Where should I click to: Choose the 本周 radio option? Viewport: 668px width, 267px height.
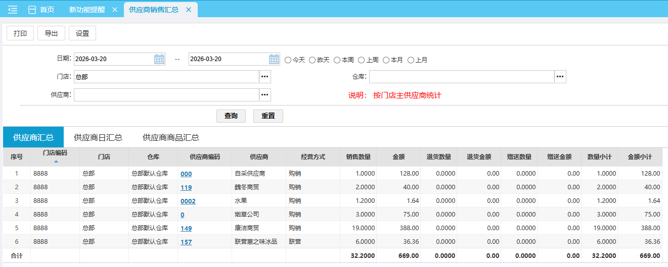pyautogui.click(x=337, y=60)
